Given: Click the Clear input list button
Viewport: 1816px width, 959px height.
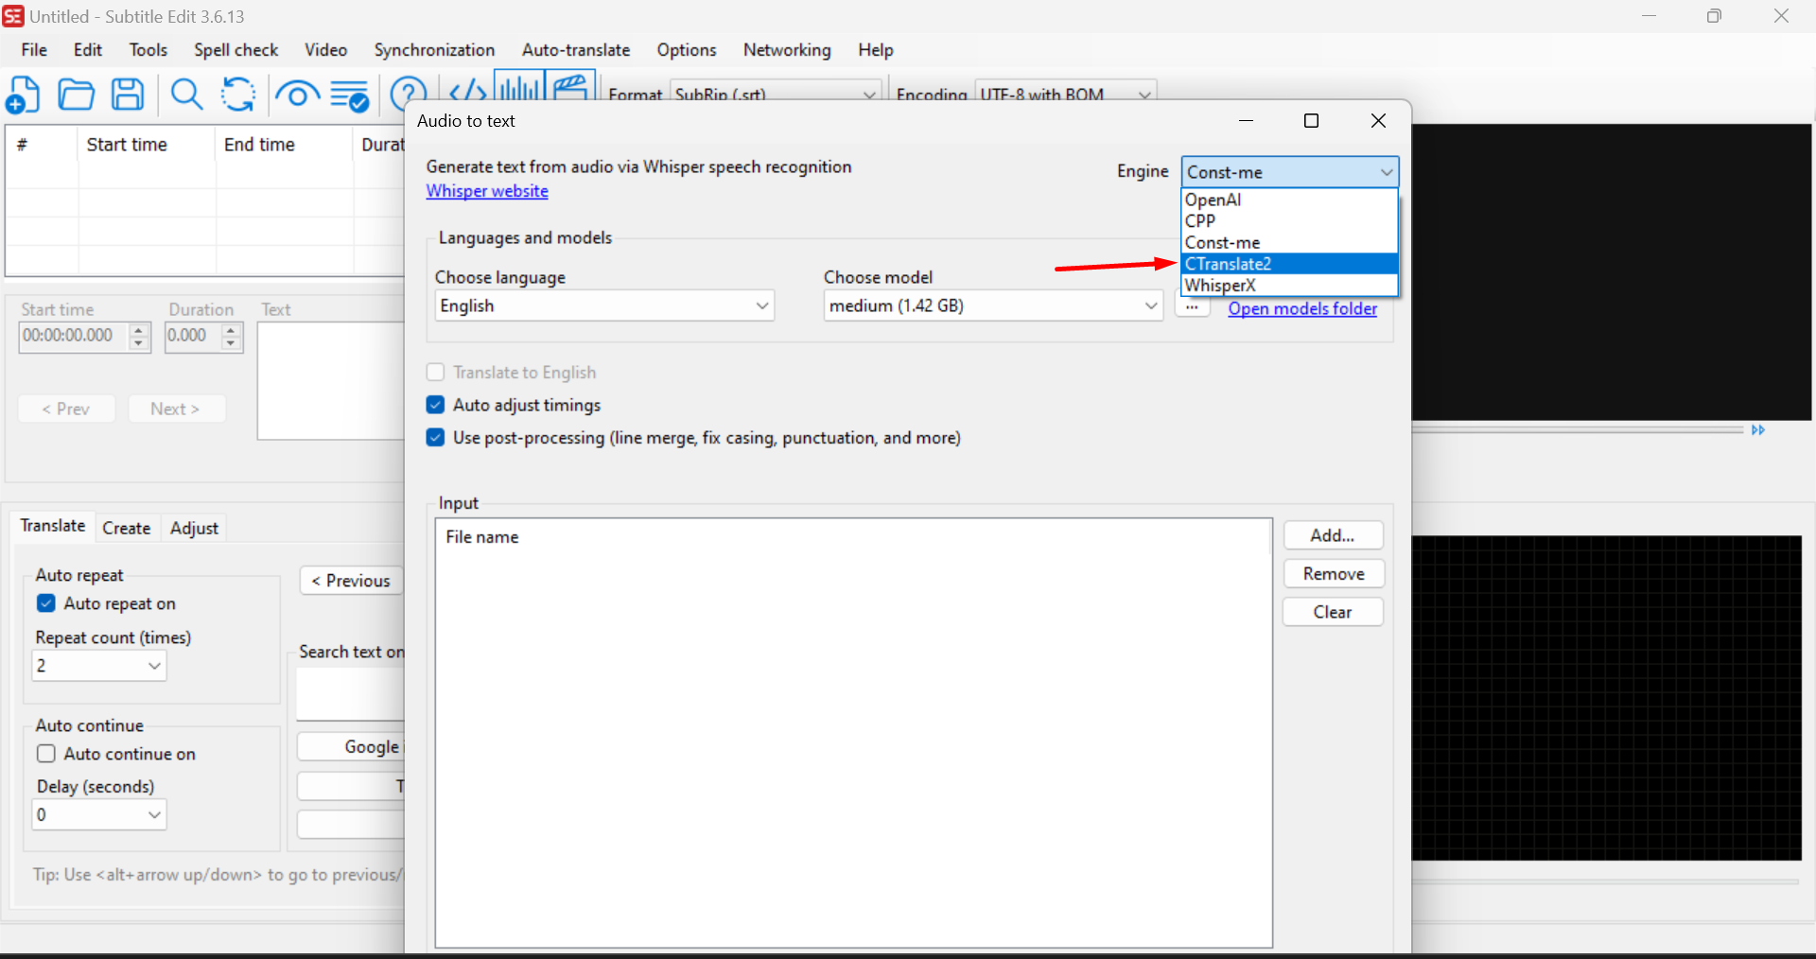Looking at the screenshot, I should 1333,612.
